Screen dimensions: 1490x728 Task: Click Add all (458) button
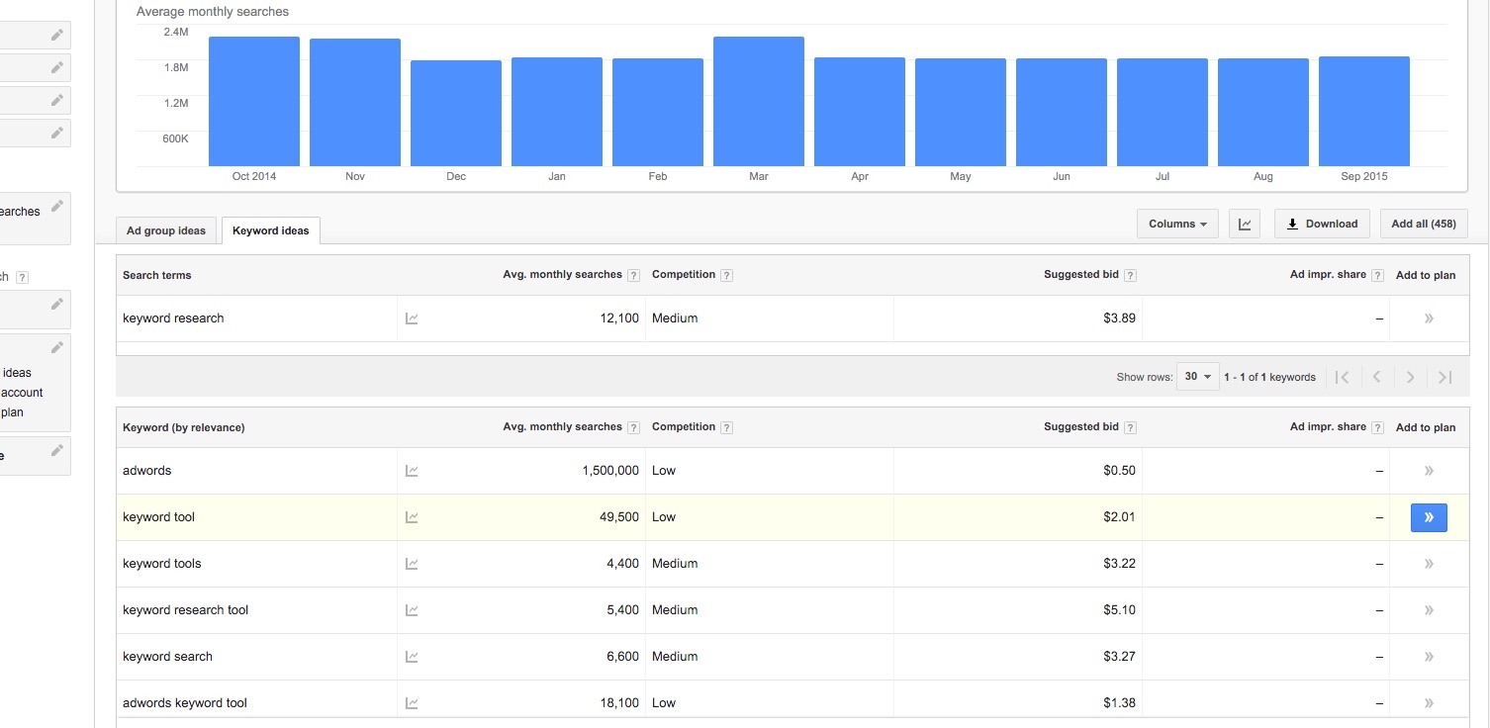pos(1424,224)
